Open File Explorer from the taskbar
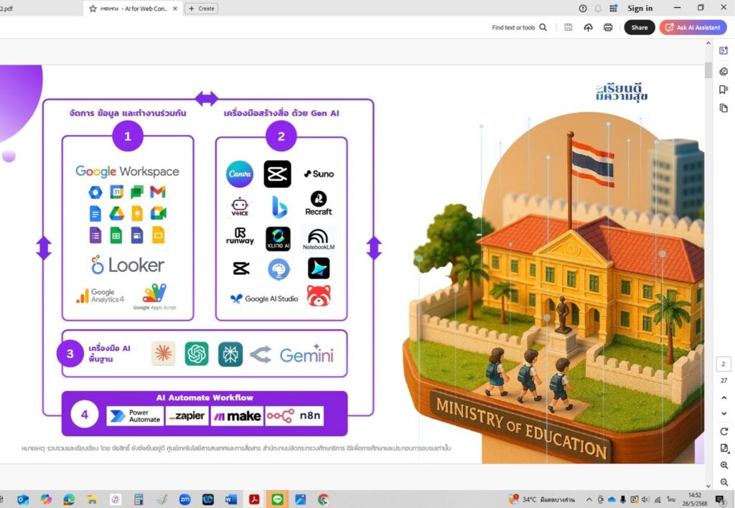 pyautogui.click(x=92, y=499)
